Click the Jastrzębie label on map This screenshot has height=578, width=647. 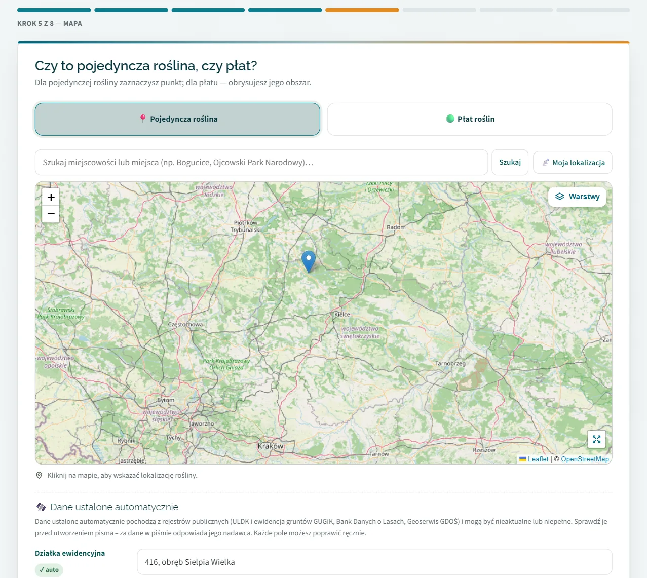point(132,461)
